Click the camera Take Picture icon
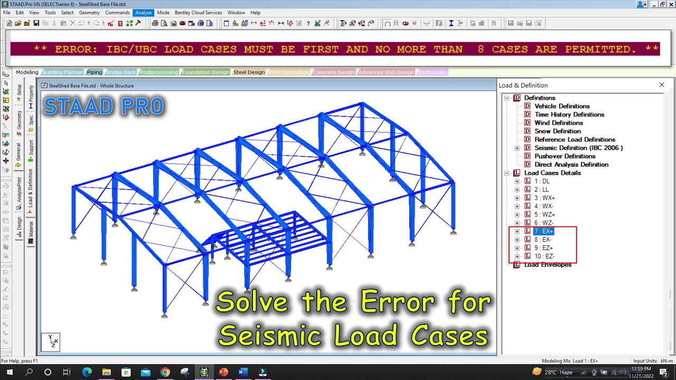This screenshot has width=676, height=380. [182, 23]
